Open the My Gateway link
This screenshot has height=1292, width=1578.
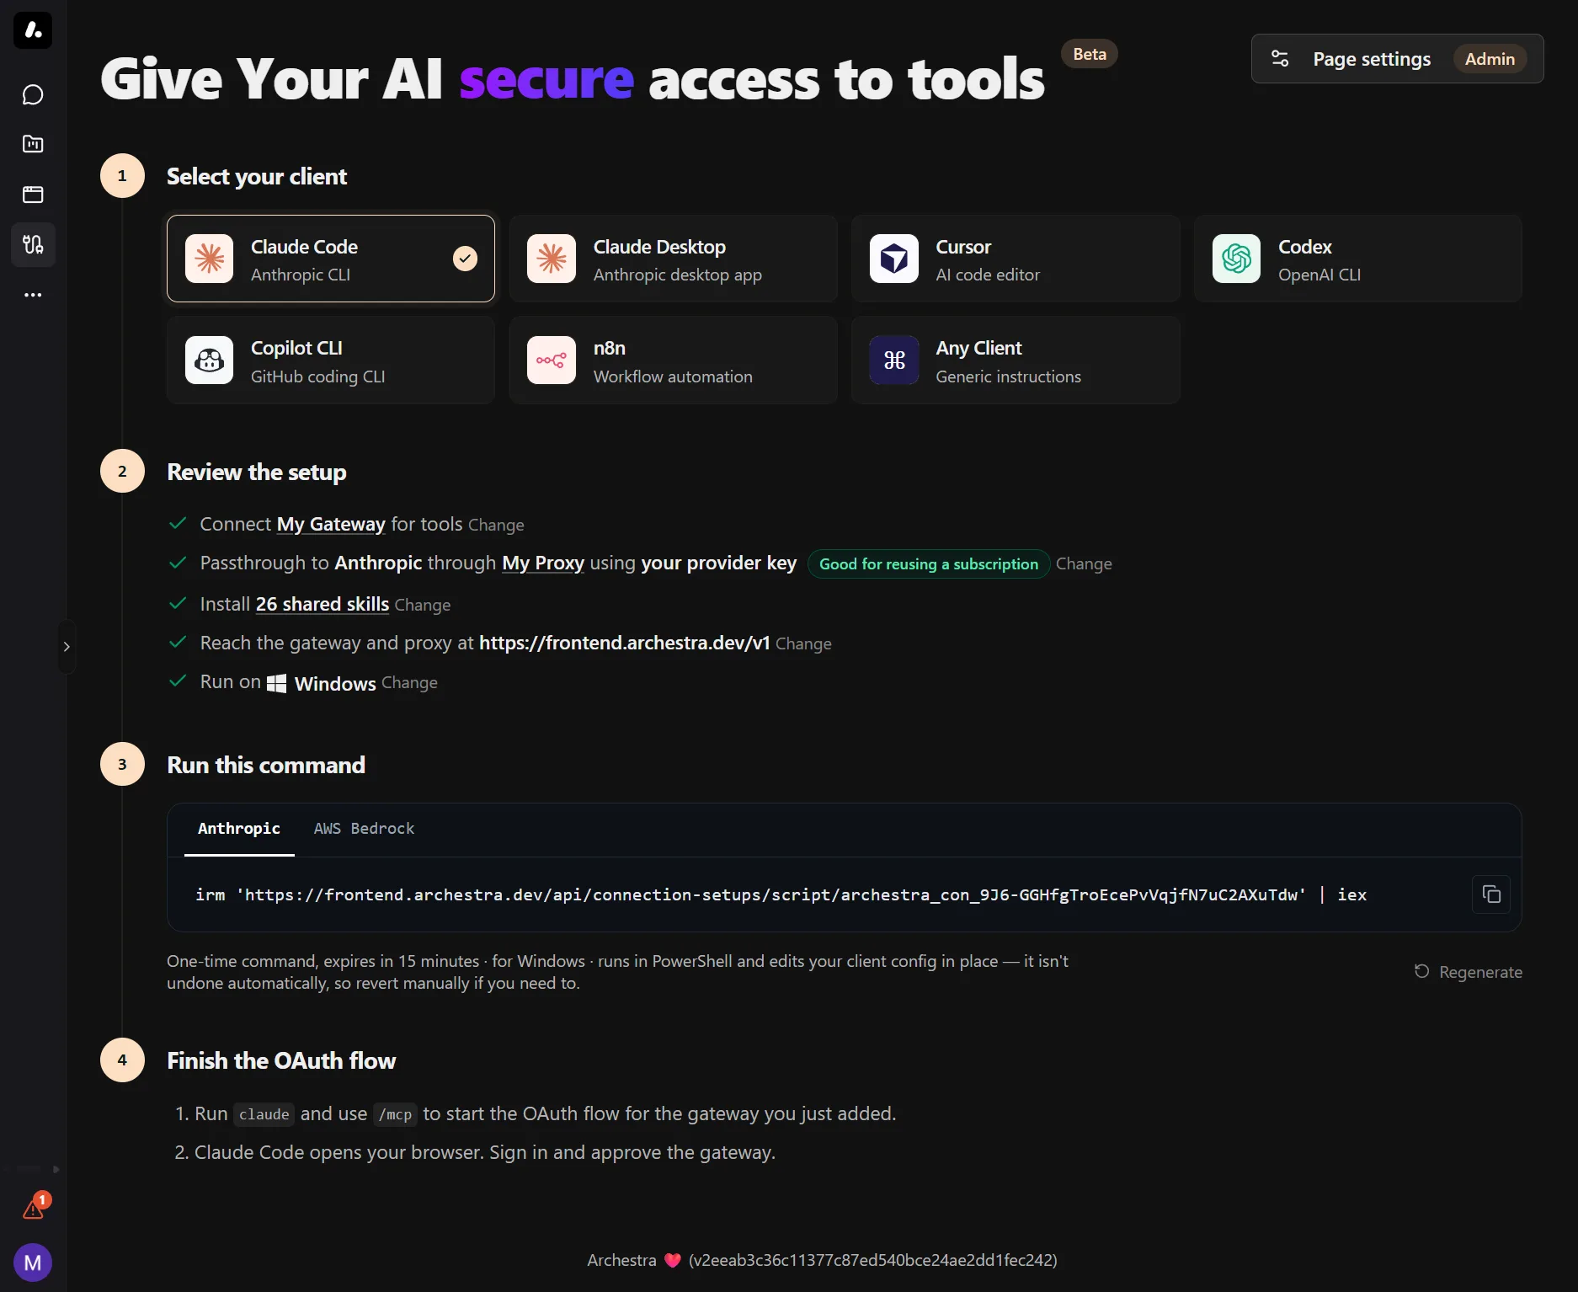point(331,524)
